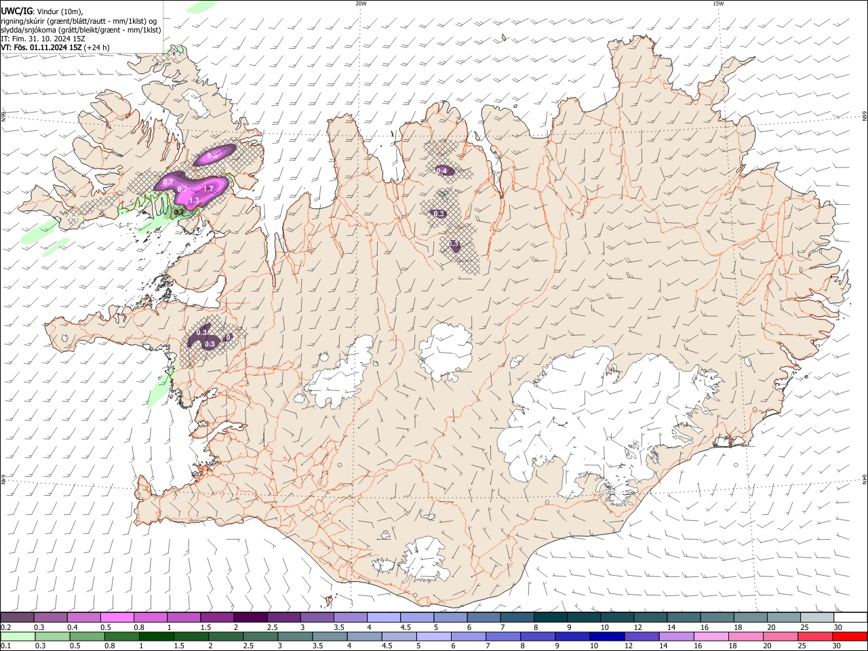868x651 pixels.
Task: Click the white snow swatch above 30
Action: pos(851,618)
